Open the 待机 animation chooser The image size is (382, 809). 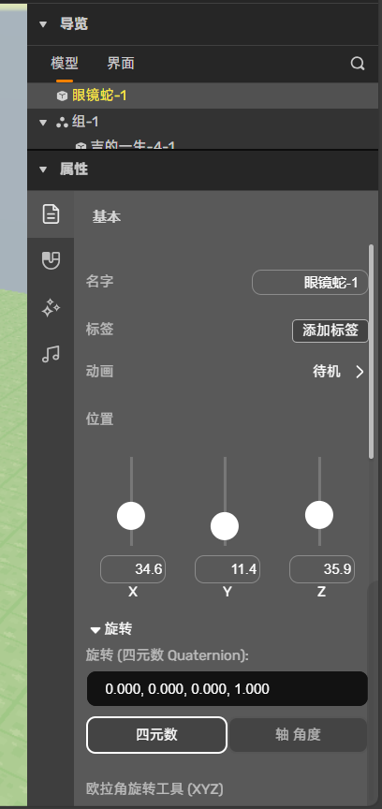tap(338, 372)
